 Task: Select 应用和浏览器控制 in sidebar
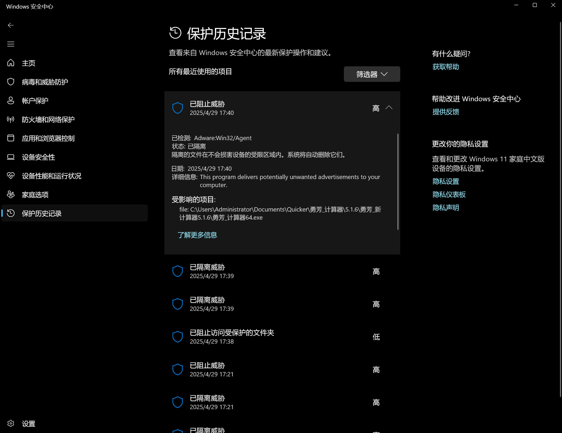click(x=75, y=138)
